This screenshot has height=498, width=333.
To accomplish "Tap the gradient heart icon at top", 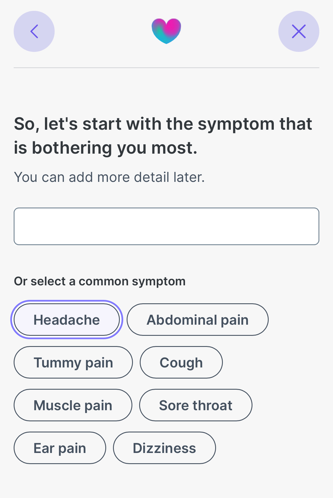I will tap(166, 31).
